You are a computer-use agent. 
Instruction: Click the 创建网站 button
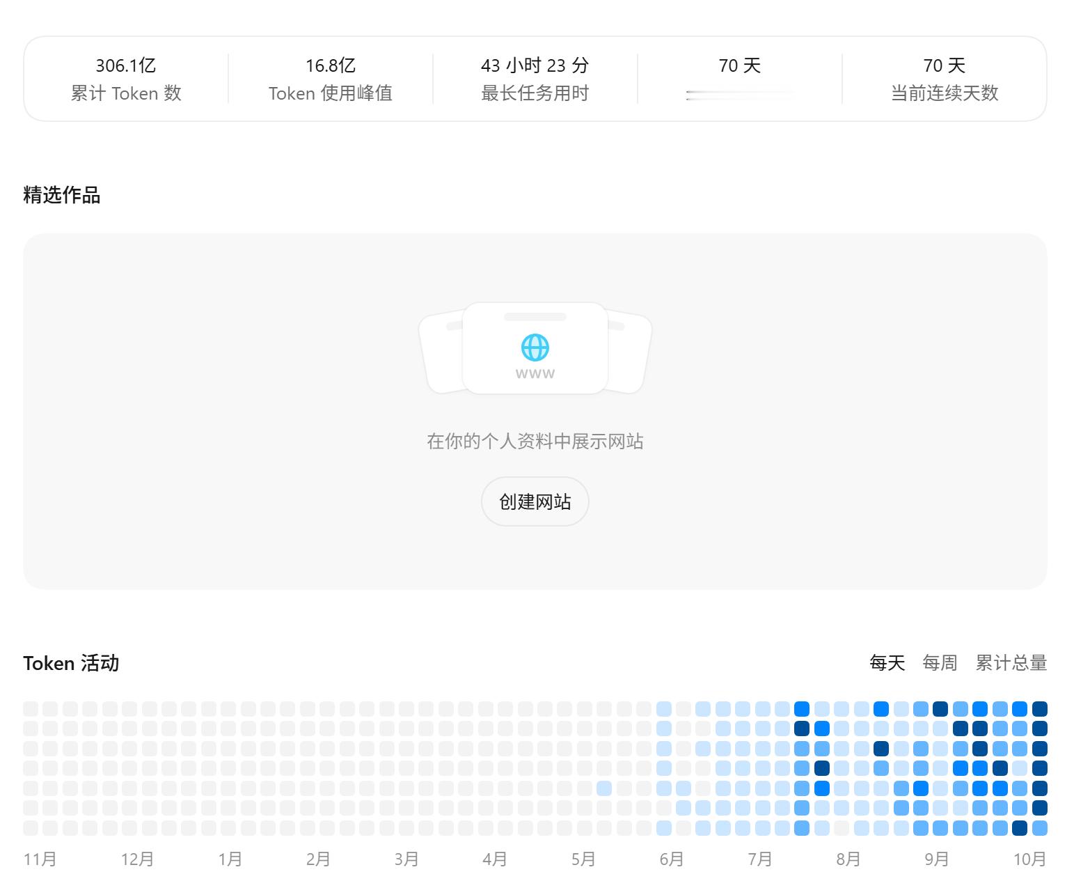[x=535, y=501]
